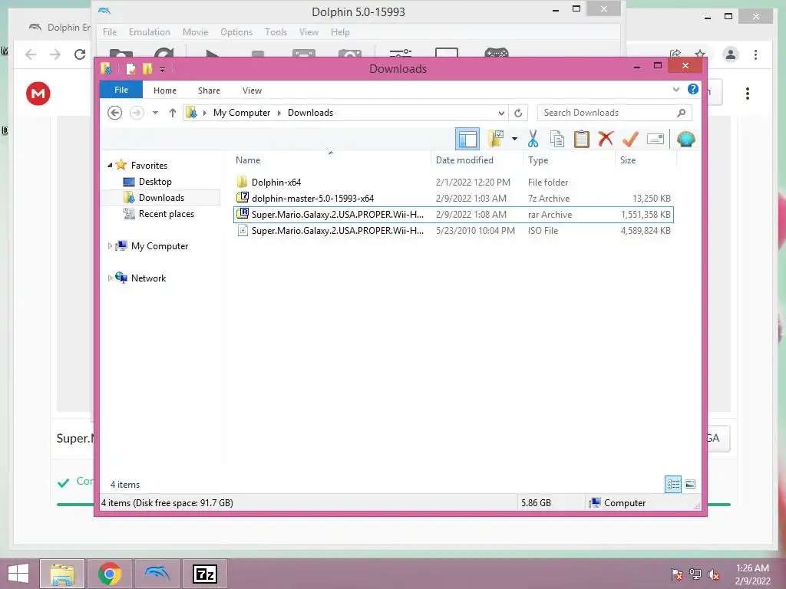The width and height of the screenshot is (786, 589).
Task: Open Chrome profile avatar icon
Action: pos(731,54)
